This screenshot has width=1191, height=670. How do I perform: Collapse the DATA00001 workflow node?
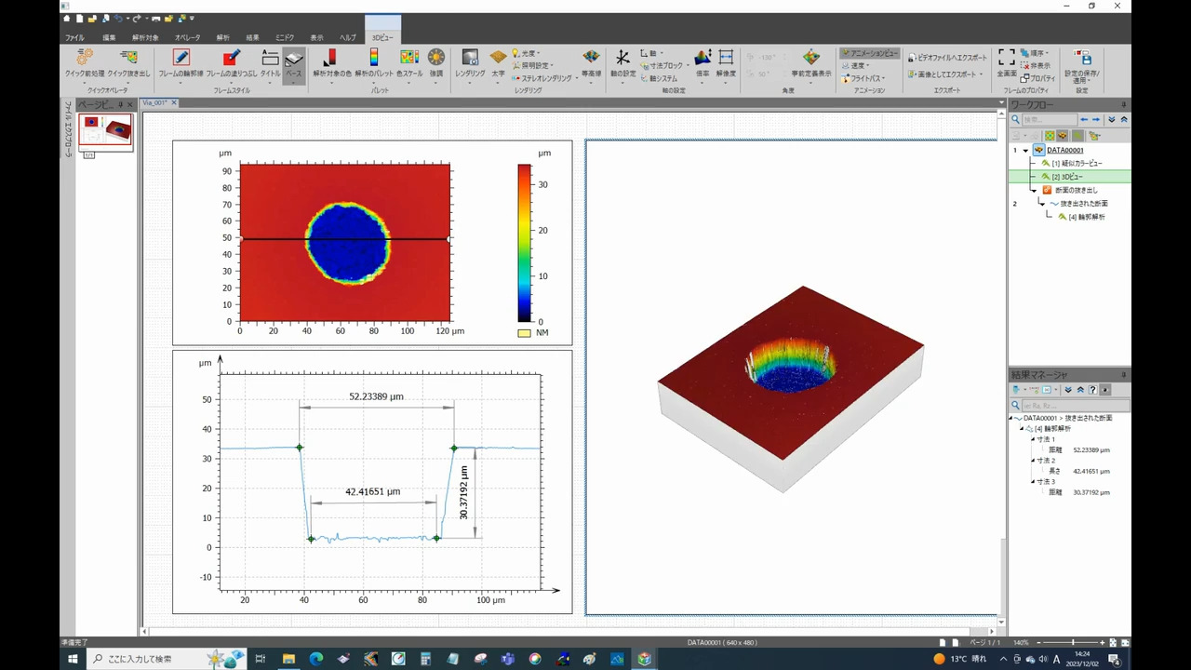(x=1025, y=150)
